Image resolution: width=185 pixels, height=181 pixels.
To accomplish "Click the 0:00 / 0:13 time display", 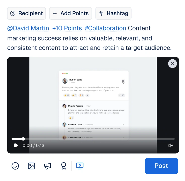I will pyautogui.click(x=33, y=146).
